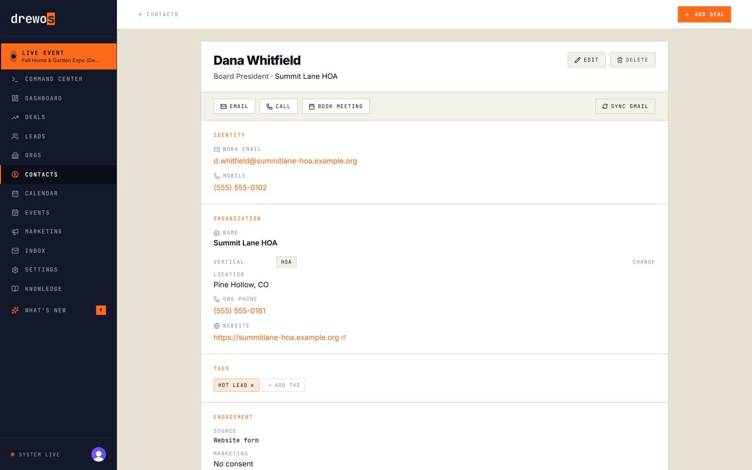The height and width of the screenshot is (470, 752).
Task: Click org phone (555) 555-0161
Action: [x=240, y=311]
